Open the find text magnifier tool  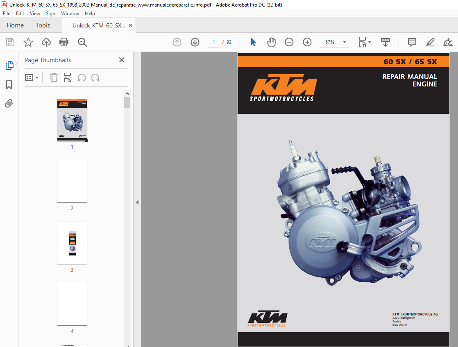click(82, 42)
